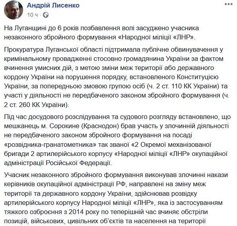This screenshot has width=237, height=226.
Task: Click the paragraph starting "Під час досудового"
Action: 117,140
